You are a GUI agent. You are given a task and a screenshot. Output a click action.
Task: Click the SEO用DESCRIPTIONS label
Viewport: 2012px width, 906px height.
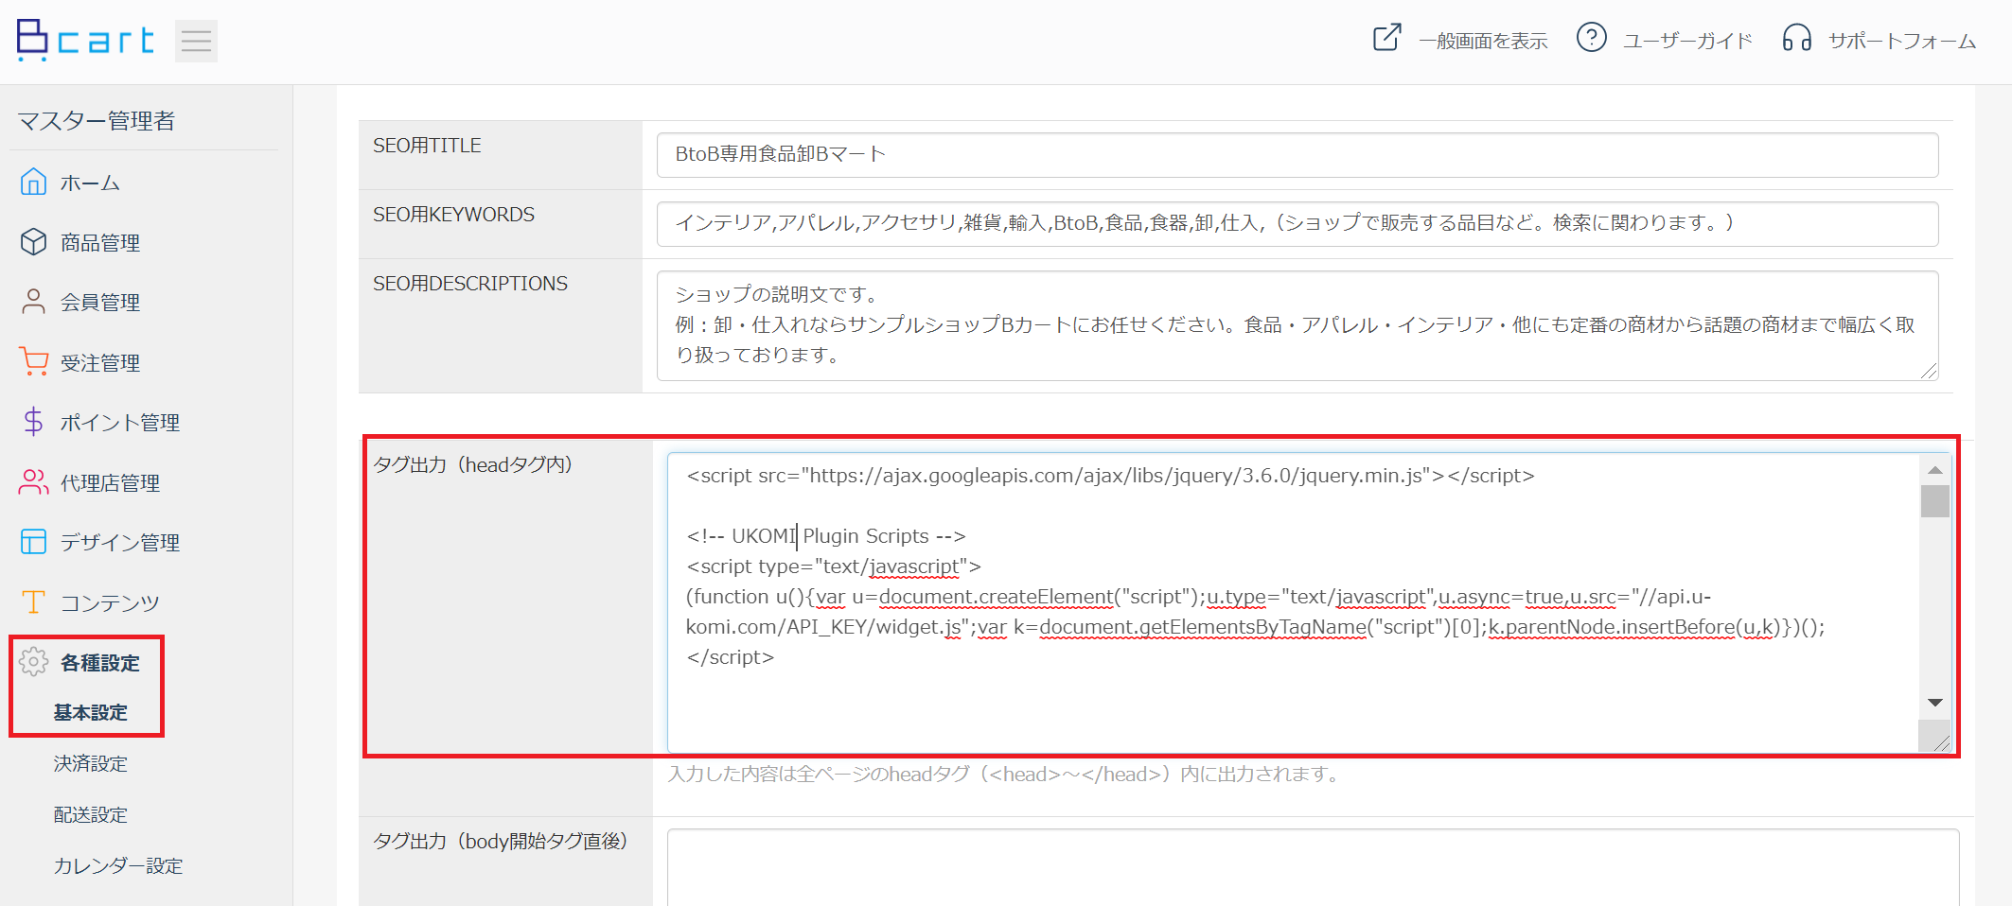pyautogui.click(x=470, y=284)
